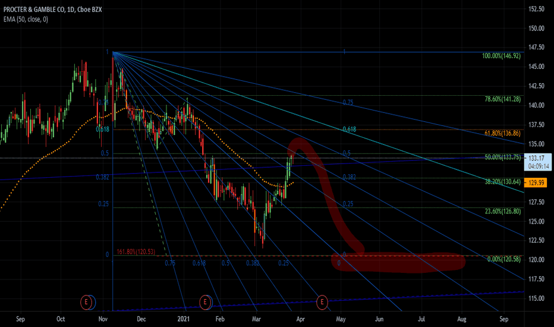This screenshot has height=327, width=554.
Task: Click the 142.50 price axis label
Action: (x=536, y=86)
